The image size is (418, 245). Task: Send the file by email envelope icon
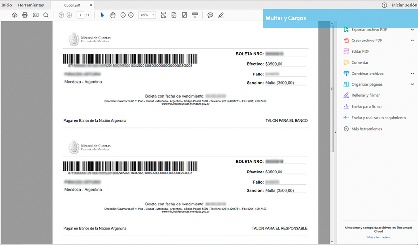35,15
